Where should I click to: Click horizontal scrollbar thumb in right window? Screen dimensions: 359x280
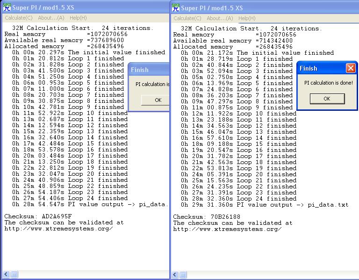click(183, 274)
